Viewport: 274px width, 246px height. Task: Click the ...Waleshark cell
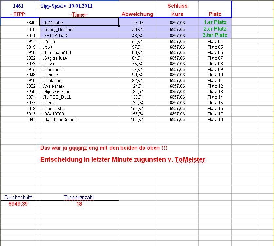79,86
